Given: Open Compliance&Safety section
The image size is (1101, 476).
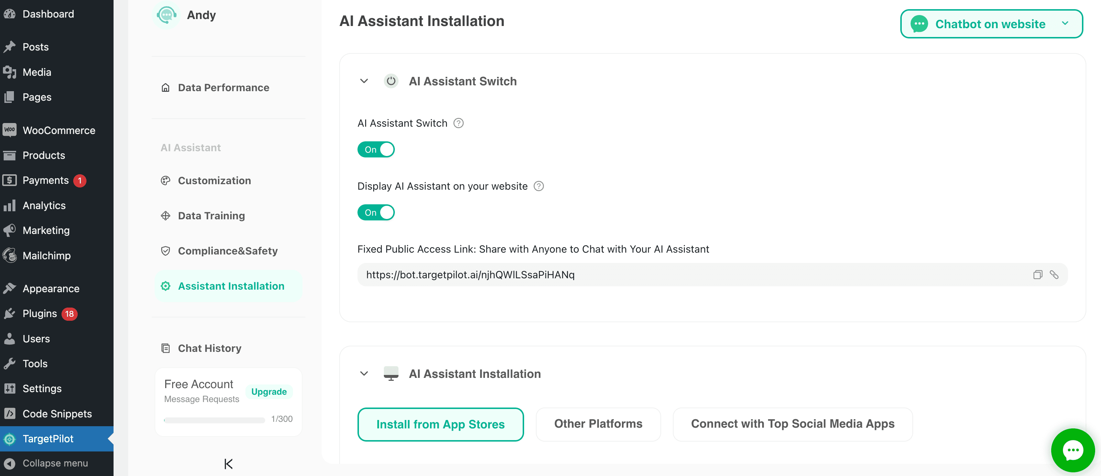Looking at the screenshot, I should 227,251.
